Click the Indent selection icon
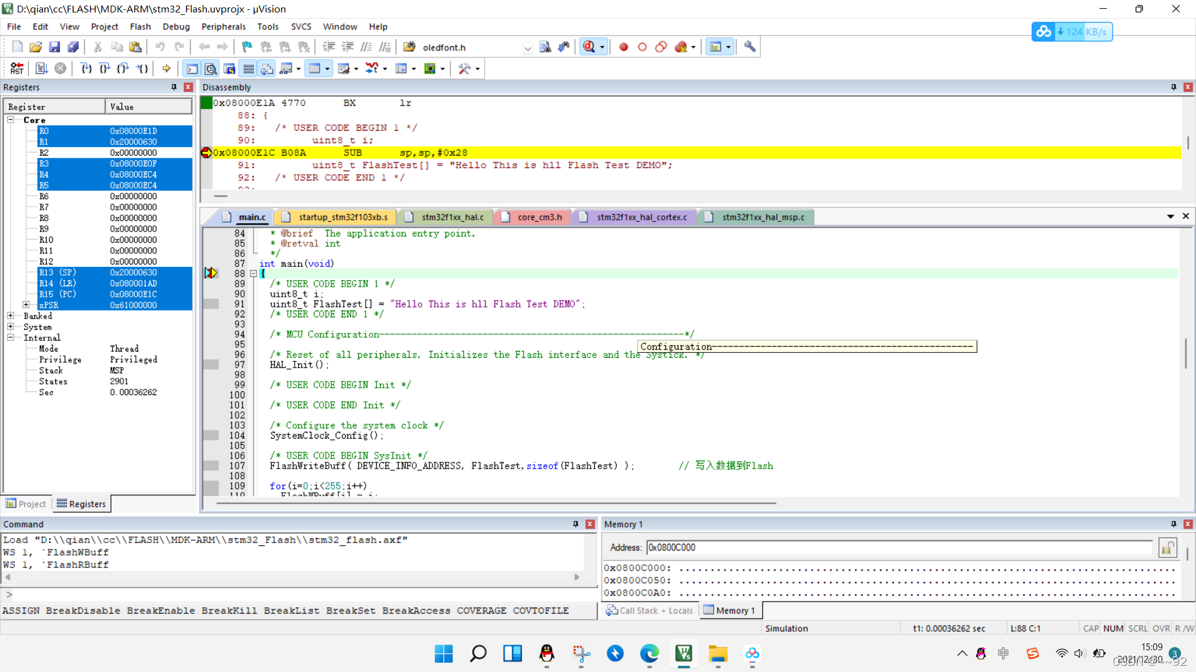The height and width of the screenshot is (672, 1196). [x=329, y=47]
